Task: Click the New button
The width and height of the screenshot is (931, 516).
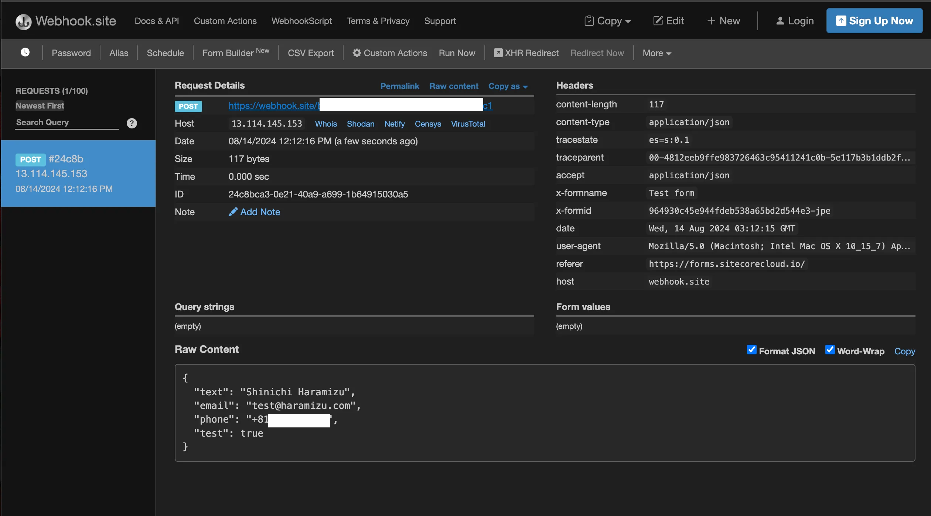Action: (723, 21)
